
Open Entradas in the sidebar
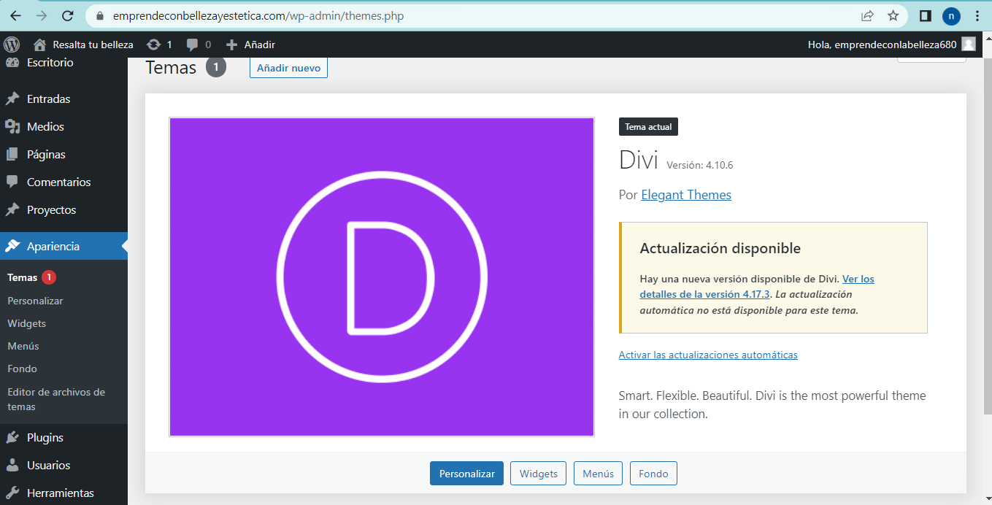64,99
